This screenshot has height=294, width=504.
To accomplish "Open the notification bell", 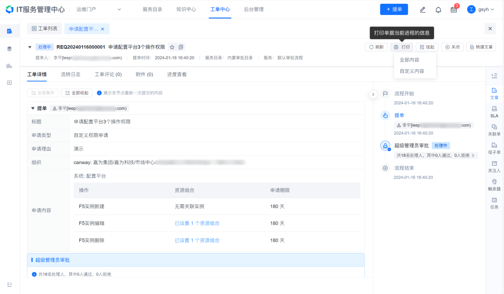I will click(x=438, y=10).
